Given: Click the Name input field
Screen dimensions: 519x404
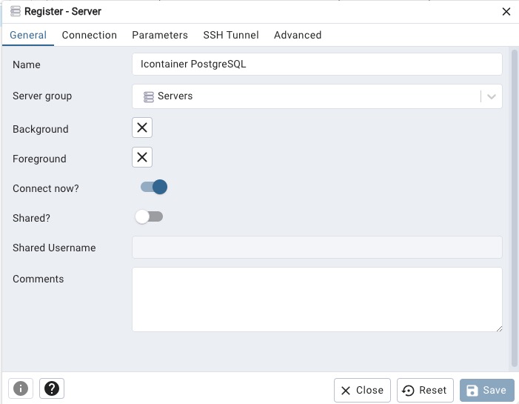Looking at the screenshot, I should coord(317,64).
